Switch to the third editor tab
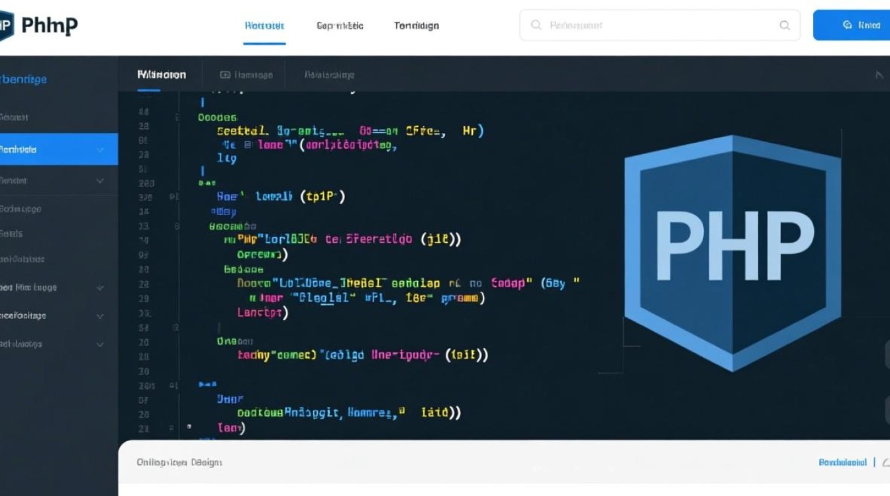The image size is (890, 496). 329,75
